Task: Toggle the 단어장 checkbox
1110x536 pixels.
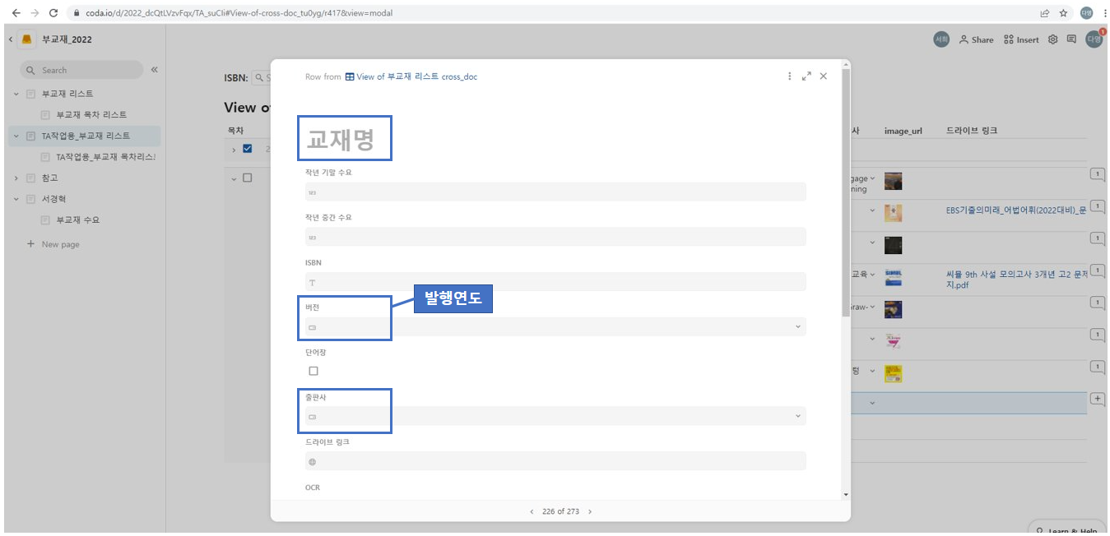Action: point(313,371)
